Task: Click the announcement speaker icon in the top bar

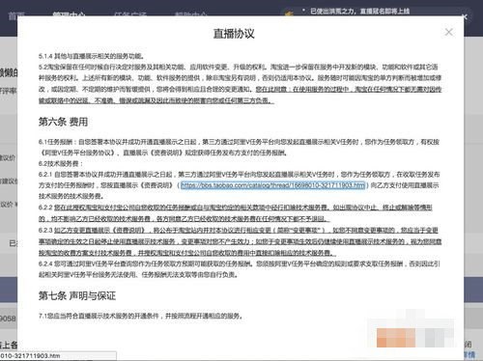Action: (x=289, y=14)
